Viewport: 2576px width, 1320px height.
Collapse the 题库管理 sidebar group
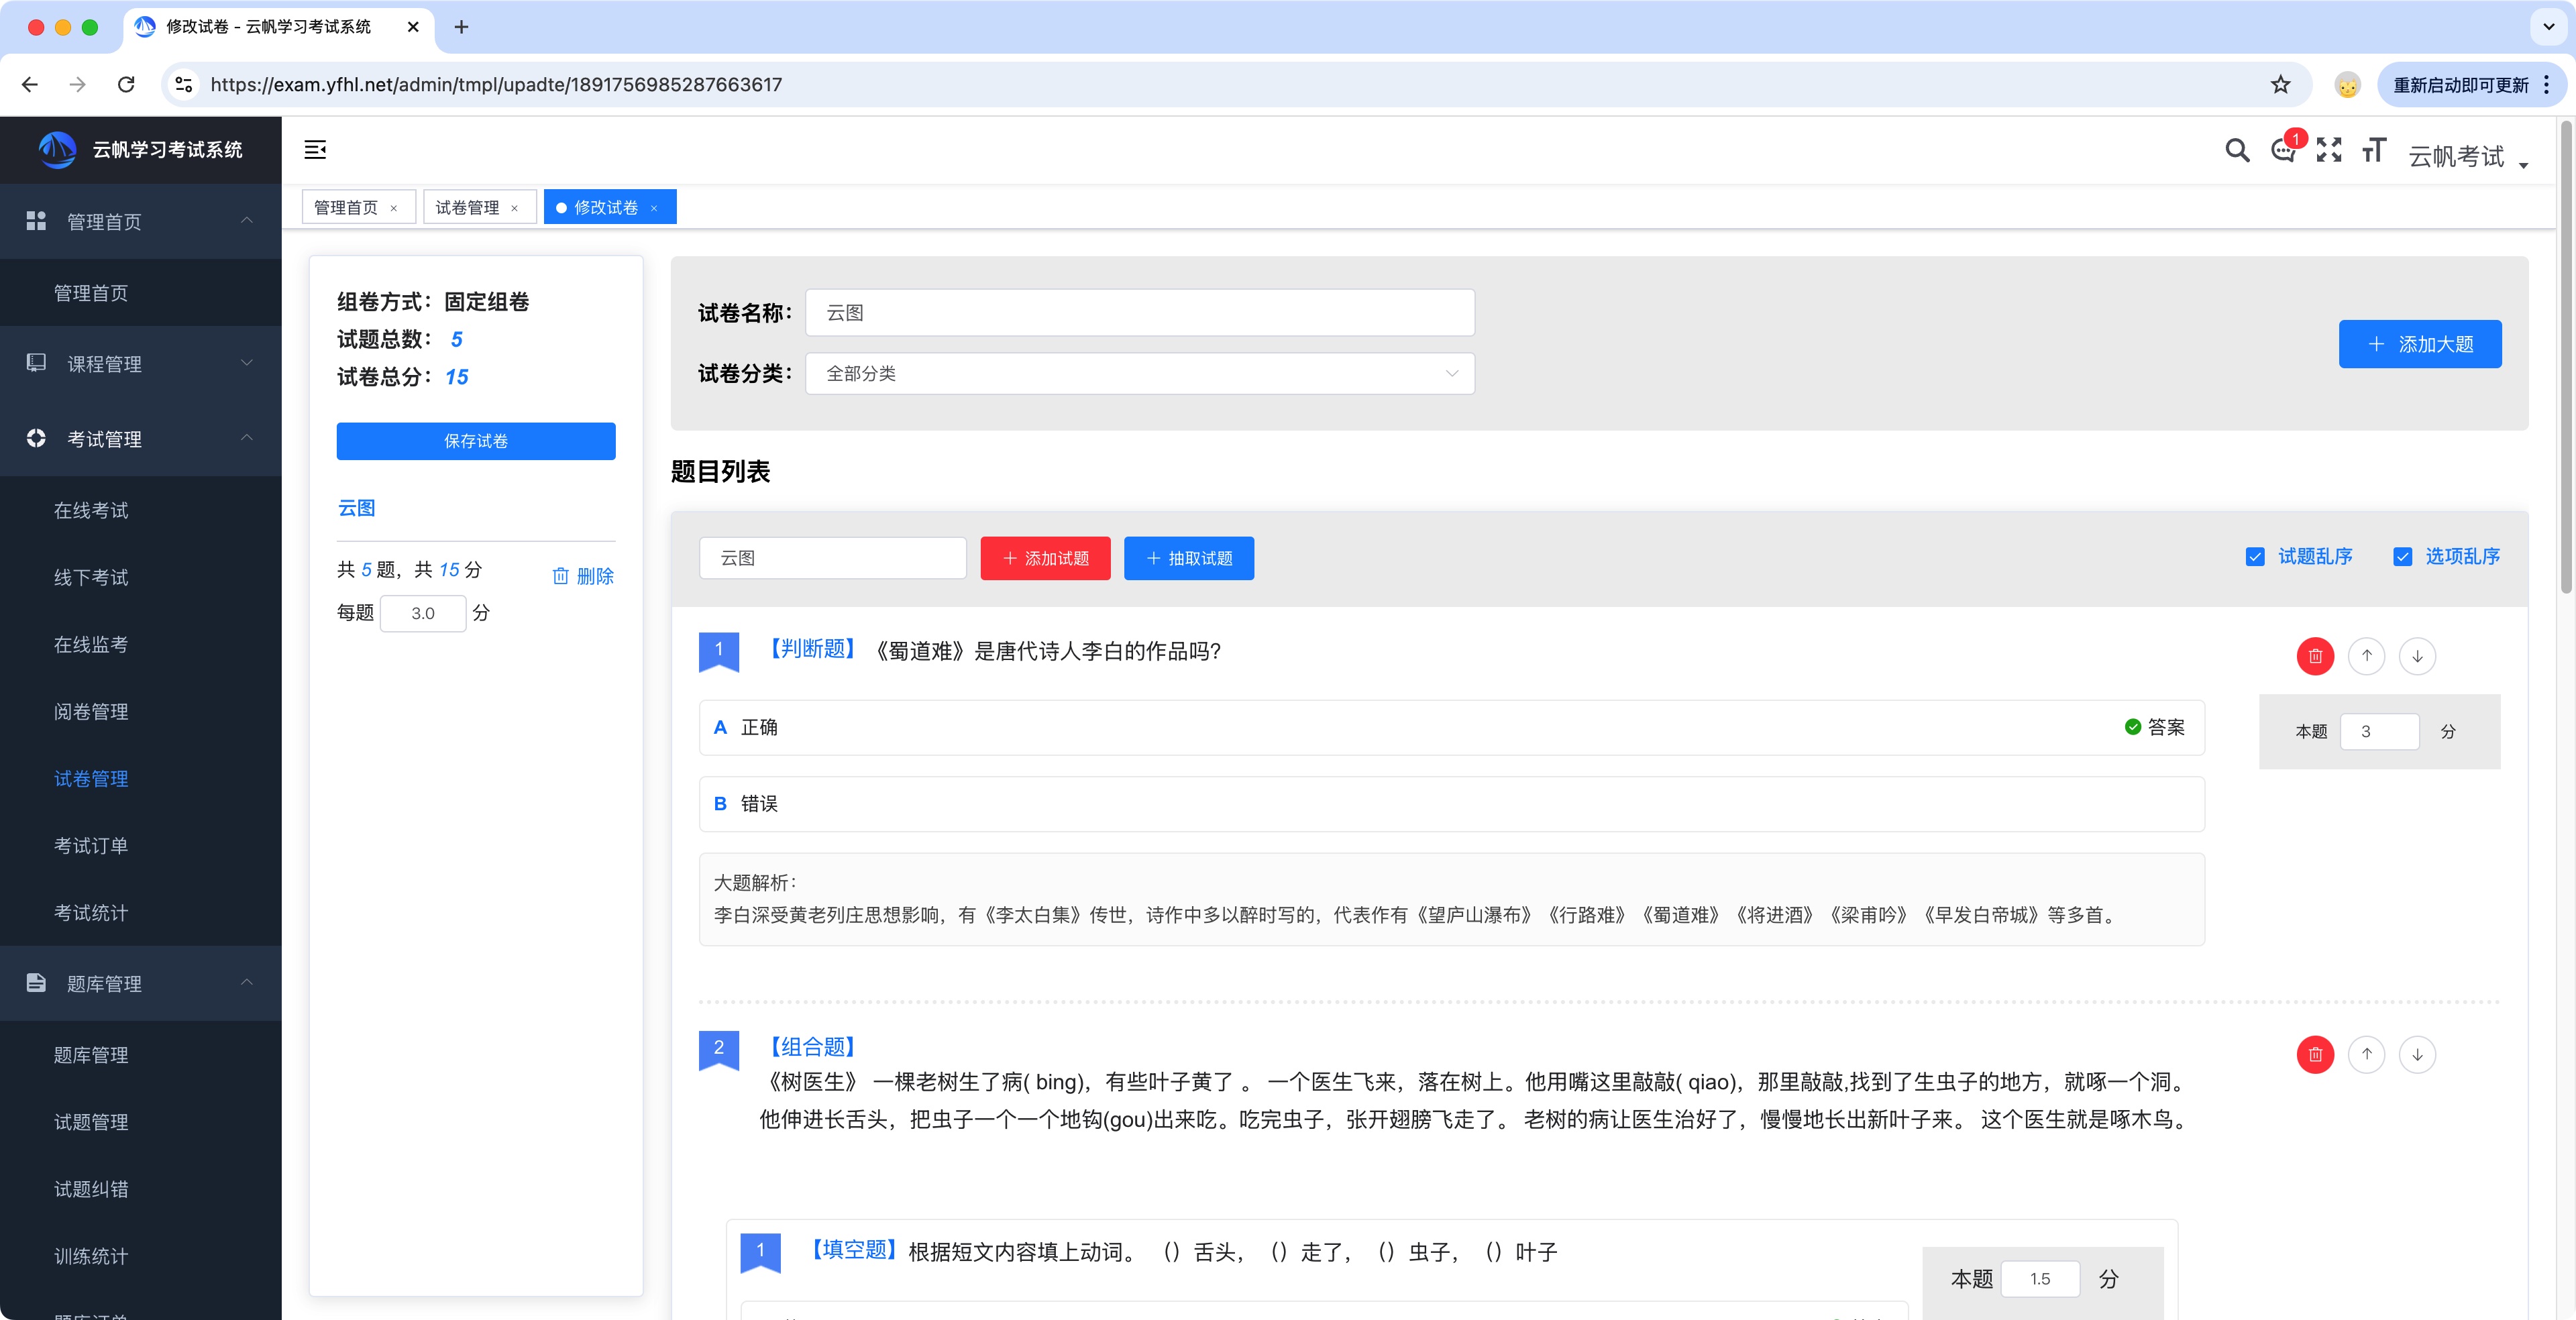141,983
